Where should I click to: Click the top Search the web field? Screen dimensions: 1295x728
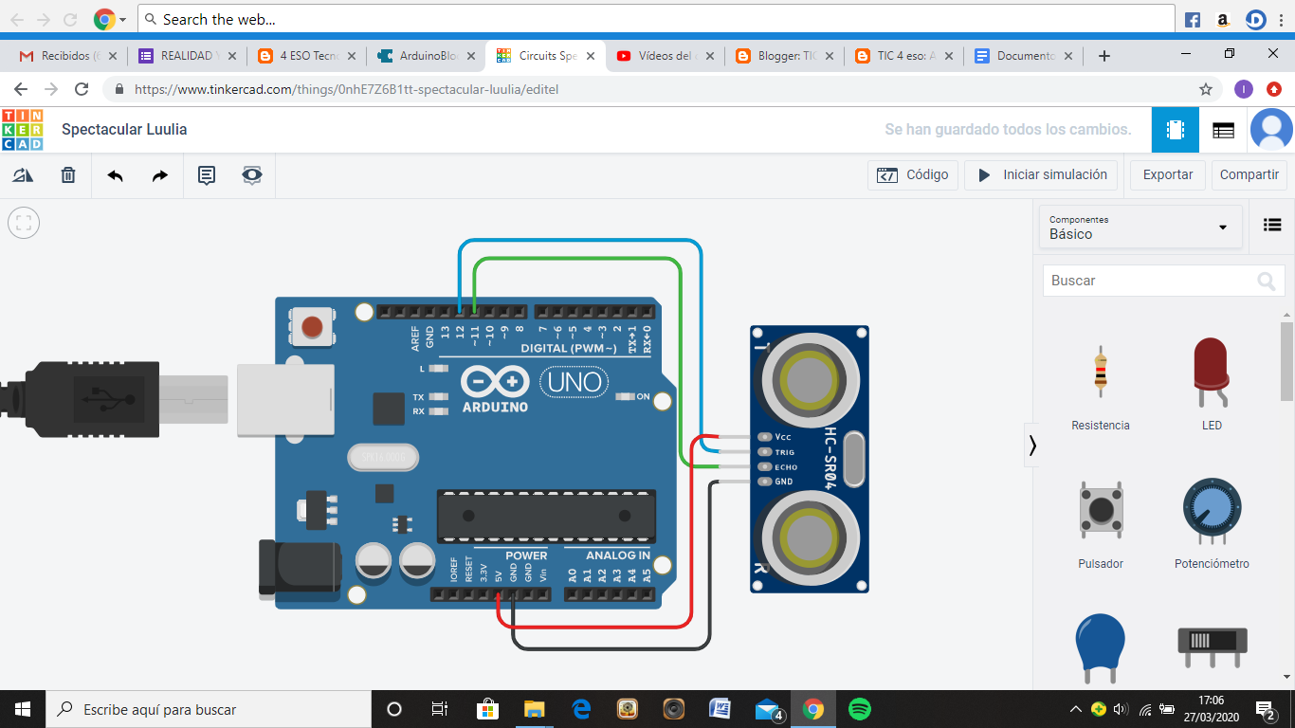point(656,19)
